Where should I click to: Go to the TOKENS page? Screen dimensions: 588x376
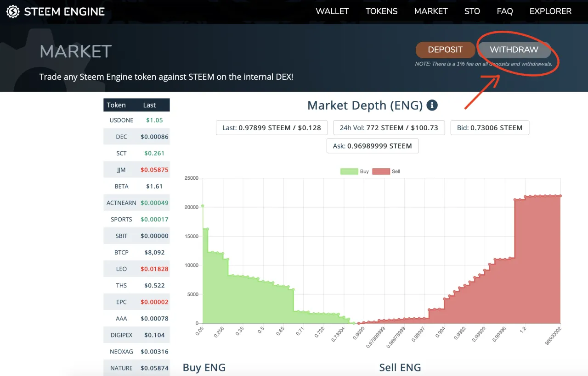click(381, 11)
